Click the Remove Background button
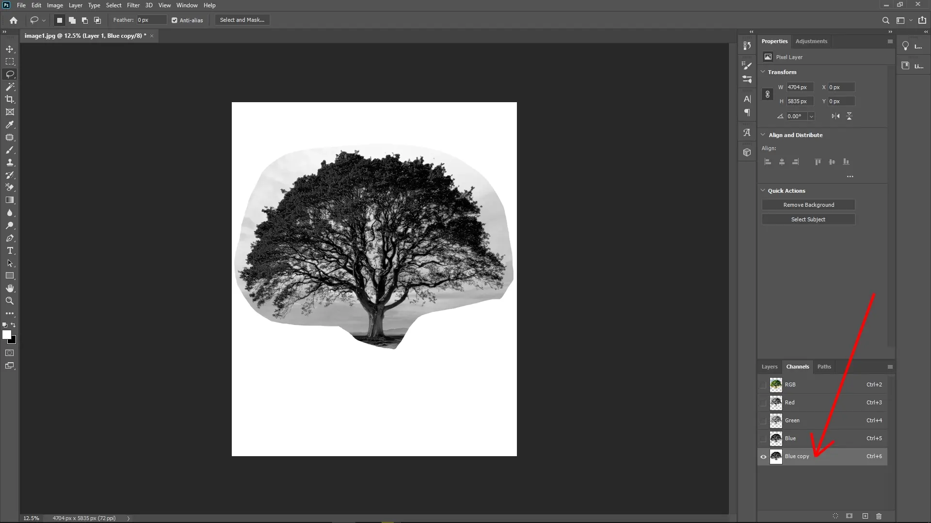 coord(808,205)
